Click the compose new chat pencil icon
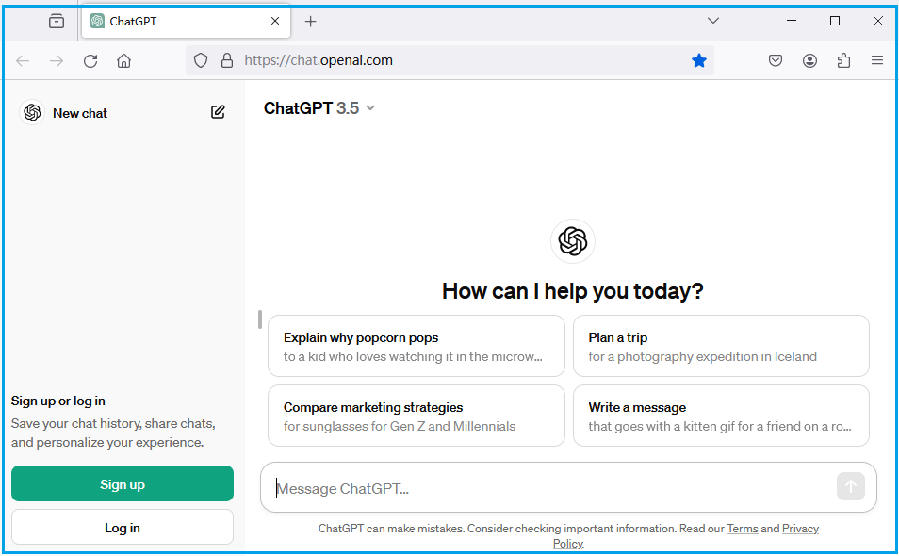 pos(218,112)
